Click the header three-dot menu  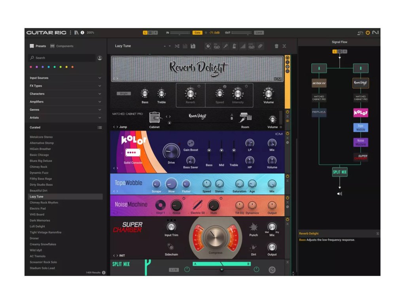tap(70, 32)
